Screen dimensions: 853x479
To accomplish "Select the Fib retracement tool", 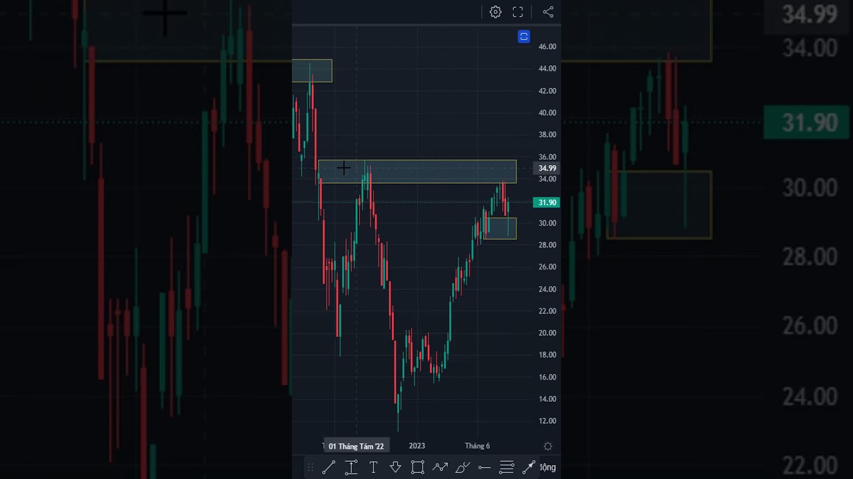I will (506, 468).
